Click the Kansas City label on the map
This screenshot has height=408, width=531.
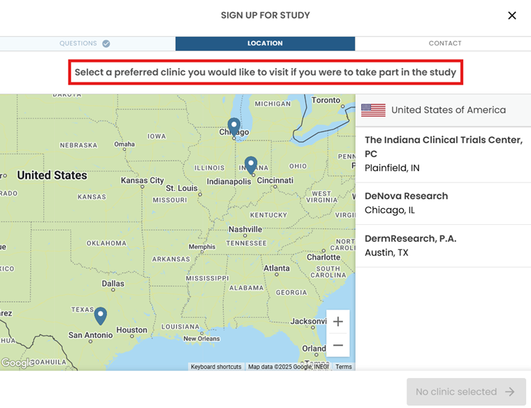143,180
